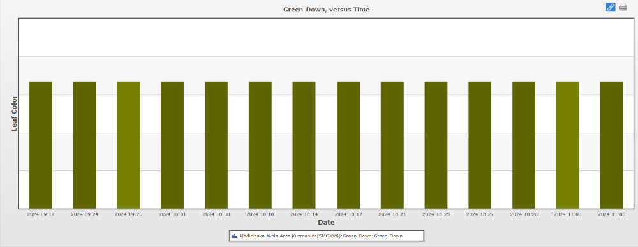638x247 pixels.
Task: Toggle the Medicinska škola Green-Down legend entry
Action: [327, 236]
